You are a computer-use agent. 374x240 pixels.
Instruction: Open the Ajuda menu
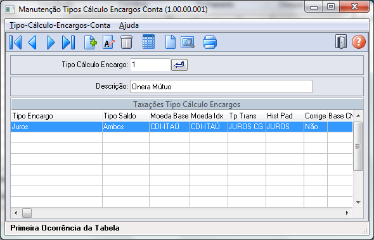129,25
